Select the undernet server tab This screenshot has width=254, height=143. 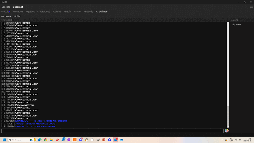click(18, 7)
